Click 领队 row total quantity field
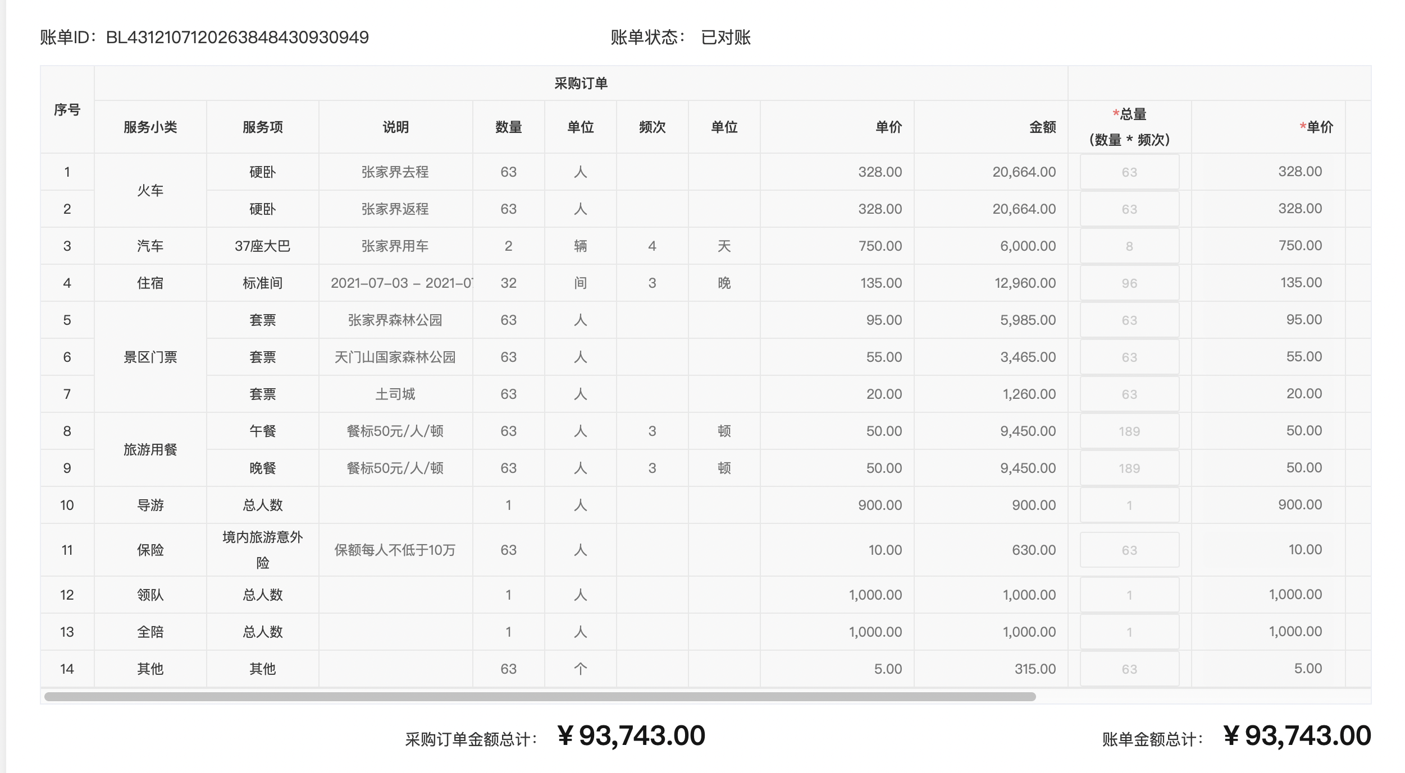Image resolution: width=1405 pixels, height=773 pixels. click(1129, 595)
